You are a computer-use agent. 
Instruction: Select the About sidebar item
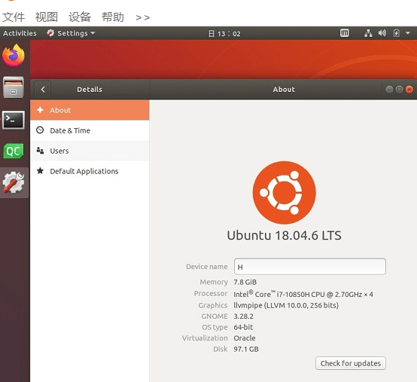pos(90,110)
